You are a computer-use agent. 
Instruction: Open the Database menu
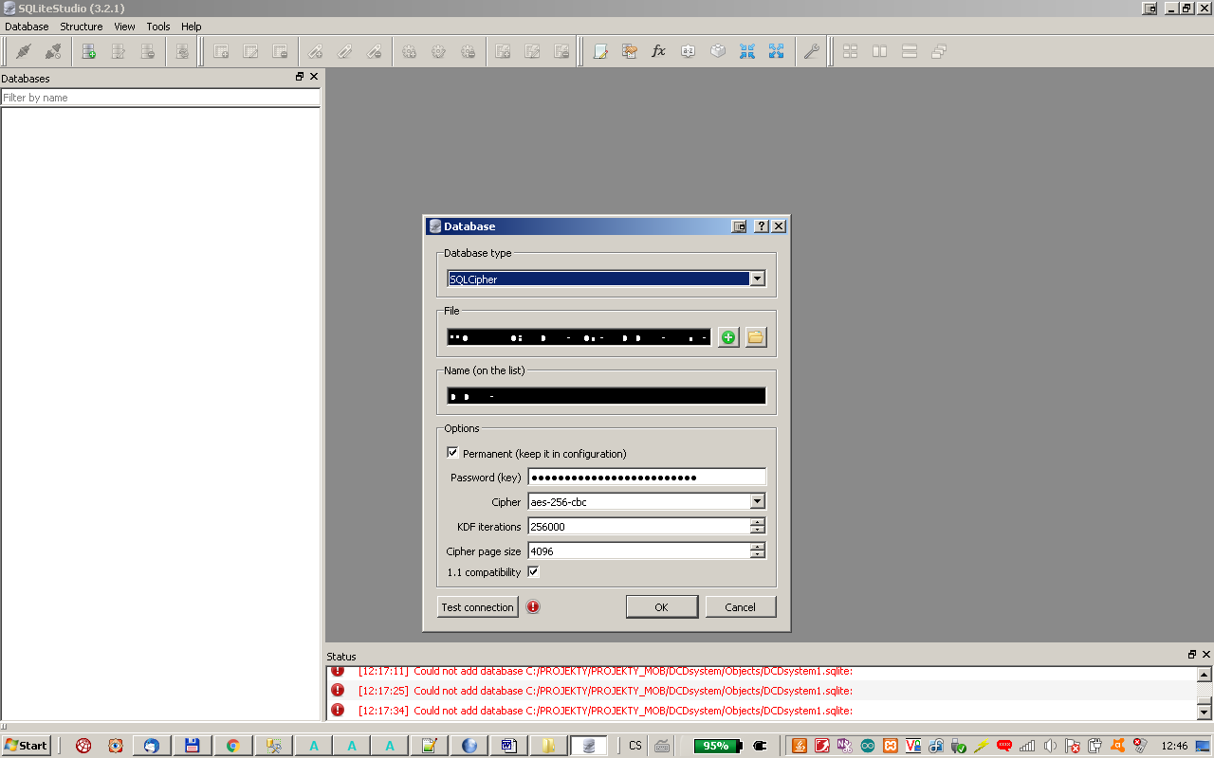click(27, 27)
